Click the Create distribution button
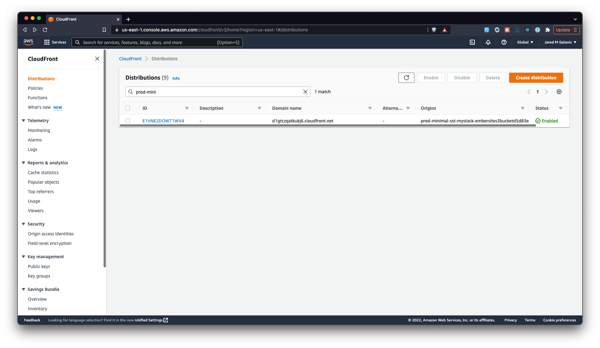This screenshot has width=600, height=348. point(536,78)
